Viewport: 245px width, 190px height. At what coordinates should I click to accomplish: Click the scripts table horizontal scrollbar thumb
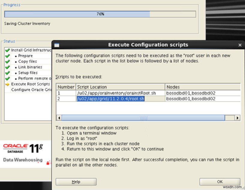[143, 118]
